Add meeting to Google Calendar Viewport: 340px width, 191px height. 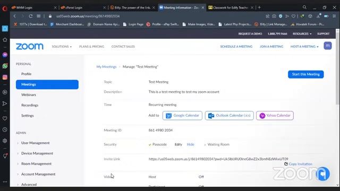click(182, 116)
